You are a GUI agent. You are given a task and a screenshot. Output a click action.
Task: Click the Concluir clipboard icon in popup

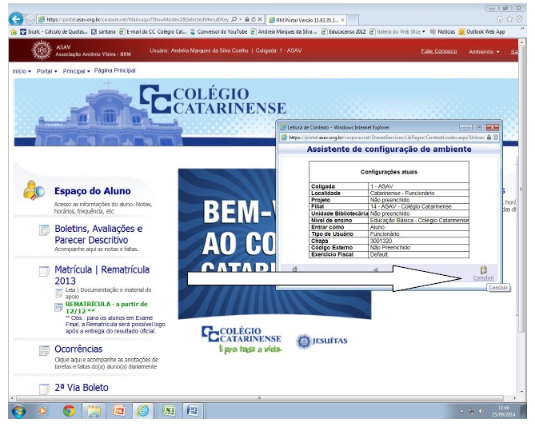pos(484,270)
